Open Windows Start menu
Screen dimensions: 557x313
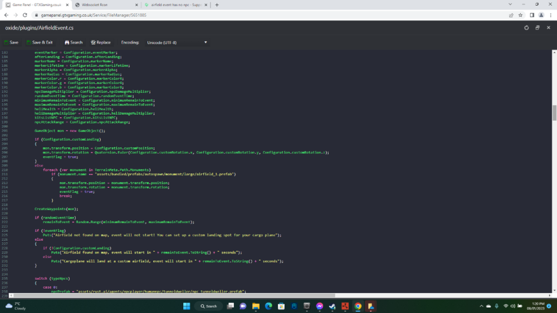click(x=187, y=306)
